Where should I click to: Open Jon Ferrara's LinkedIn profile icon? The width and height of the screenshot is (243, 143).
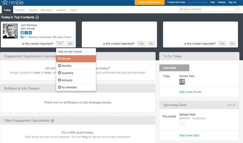(x=30, y=33)
